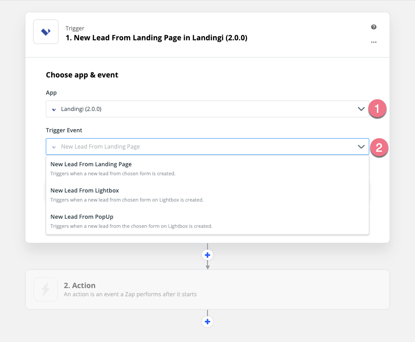This screenshot has width=415, height=342.
Task: Click the faded Landingi icon in Trigger Event field
Action: click(x=54, y=147)
